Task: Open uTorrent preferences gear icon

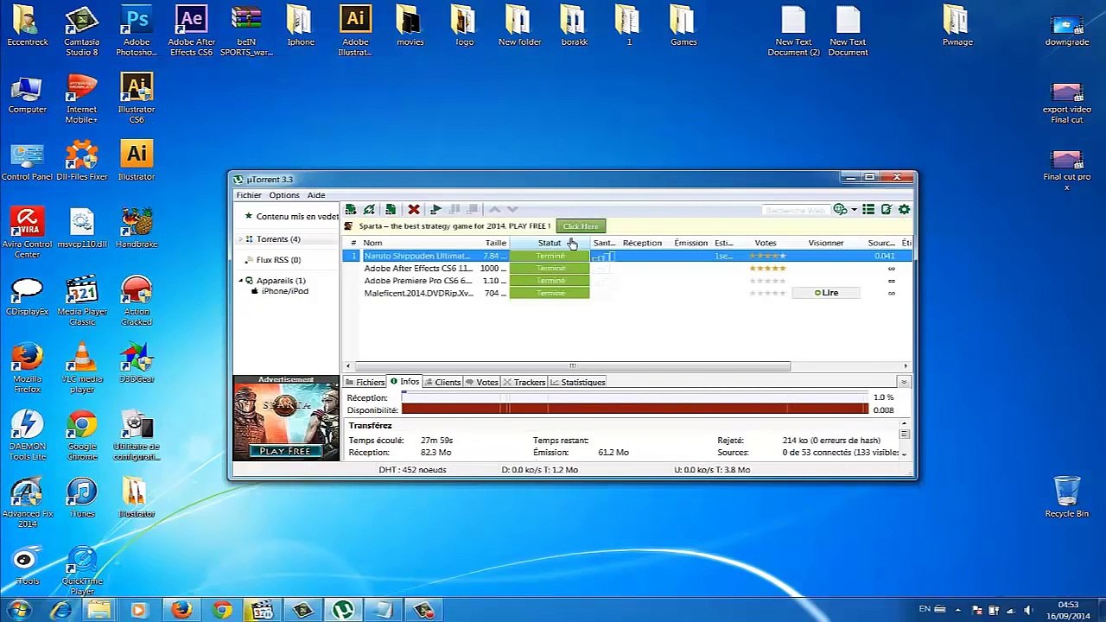Action: [x=904, y=209]
